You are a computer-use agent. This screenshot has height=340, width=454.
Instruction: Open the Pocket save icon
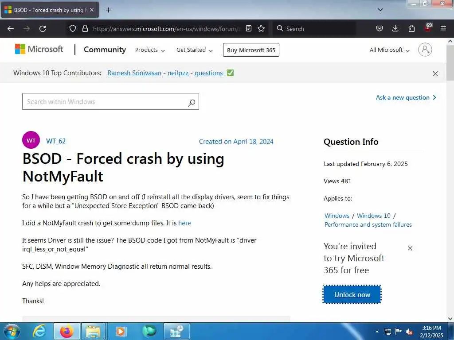[380, 29]
